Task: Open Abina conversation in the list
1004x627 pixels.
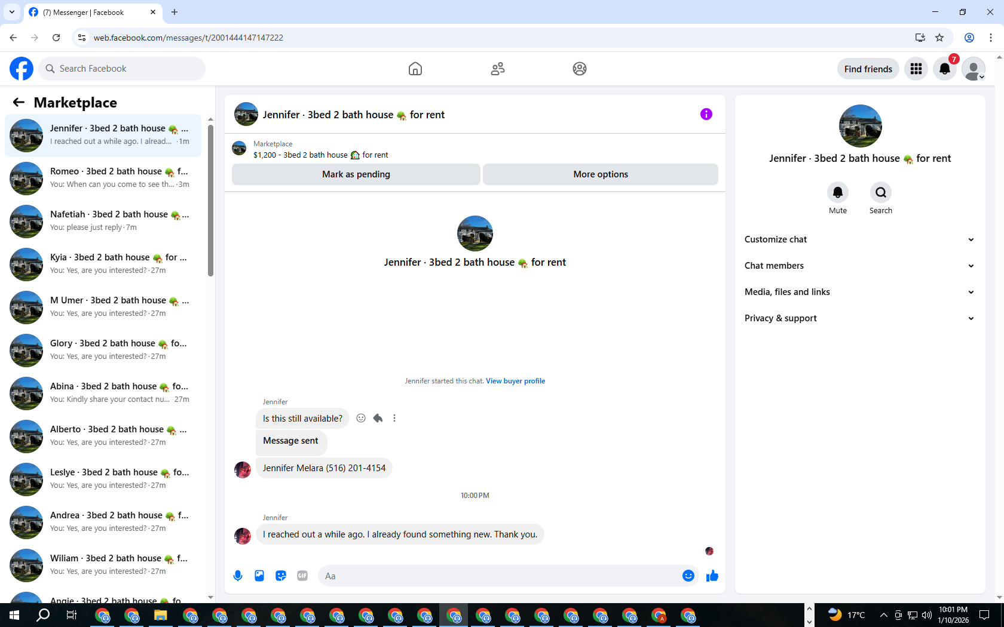Action: pos(103,393)
